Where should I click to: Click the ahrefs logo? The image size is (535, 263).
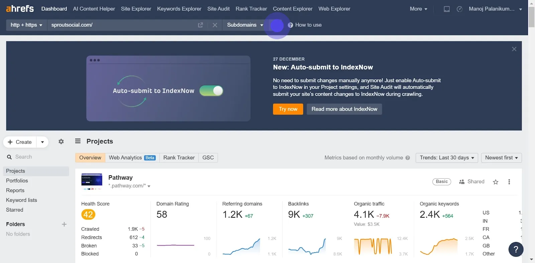20,9
